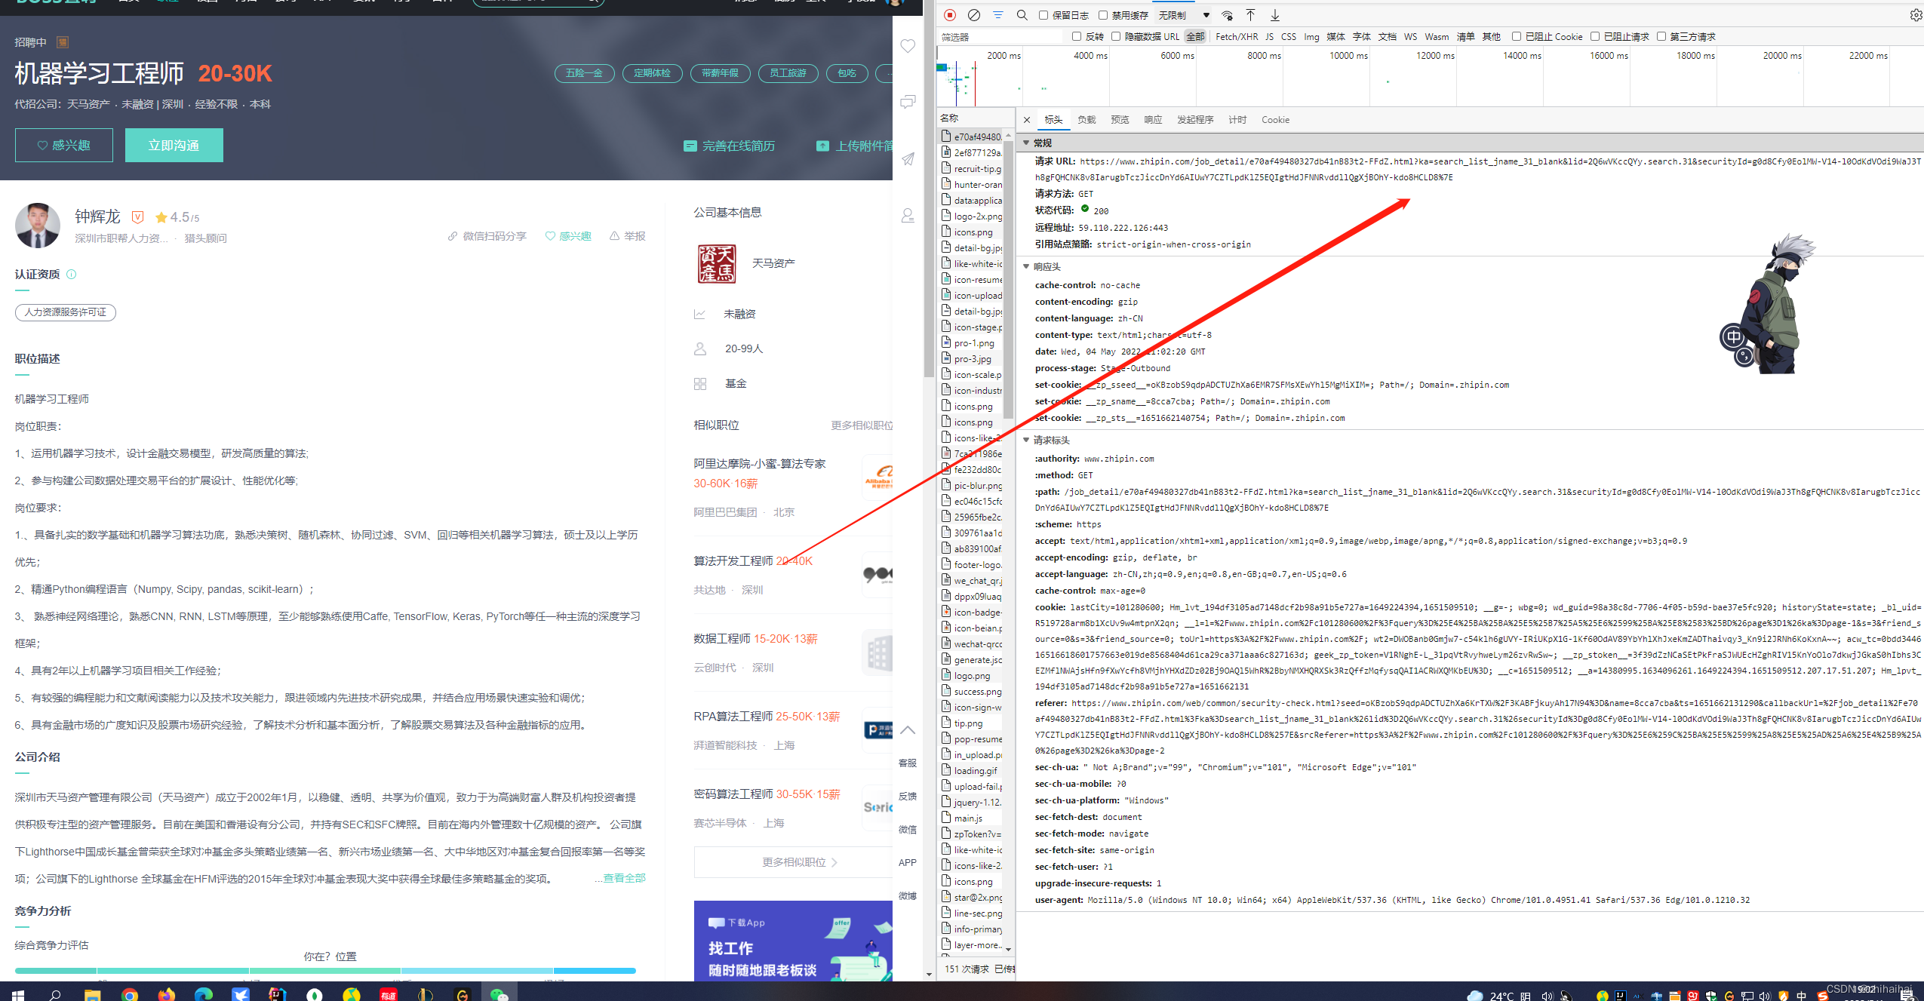Open the 无限制 throttling dropdown

[1184, 15]
